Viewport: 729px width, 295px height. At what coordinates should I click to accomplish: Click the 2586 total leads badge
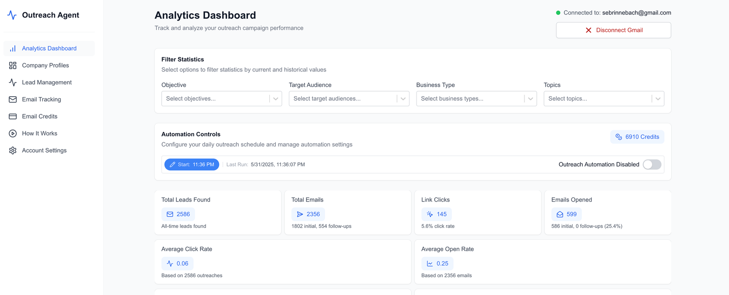(178, 214)
